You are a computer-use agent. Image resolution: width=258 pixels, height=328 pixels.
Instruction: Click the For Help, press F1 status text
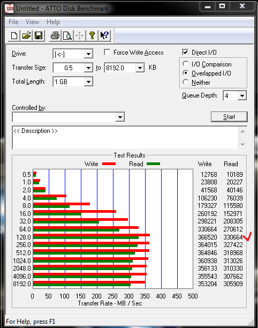(31, 322)
